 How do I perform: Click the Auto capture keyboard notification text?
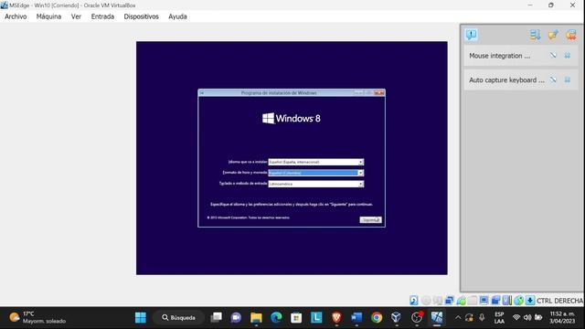tap(506, 80)
